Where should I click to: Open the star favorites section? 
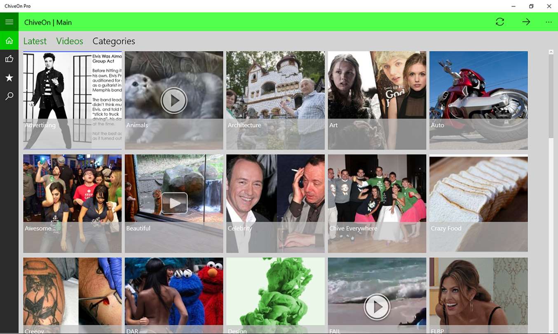click(x=9, y=78)
